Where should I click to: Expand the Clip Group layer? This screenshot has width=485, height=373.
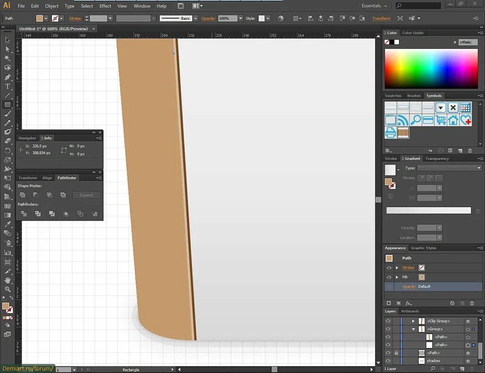413,321
